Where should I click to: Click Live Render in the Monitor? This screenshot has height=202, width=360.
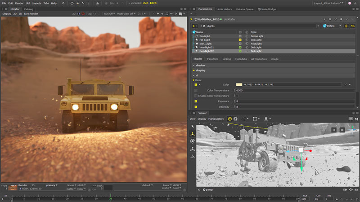(30, 13)
